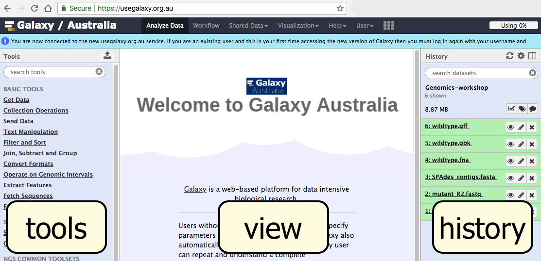This screenshot has width=541, height=261.
Task: Go back with the browser back arrow
Action: point(7,8)
